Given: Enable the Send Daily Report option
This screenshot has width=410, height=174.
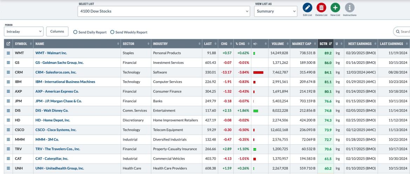Looking at the screenshot, I should pyautogui.click(x=75, y=32).
